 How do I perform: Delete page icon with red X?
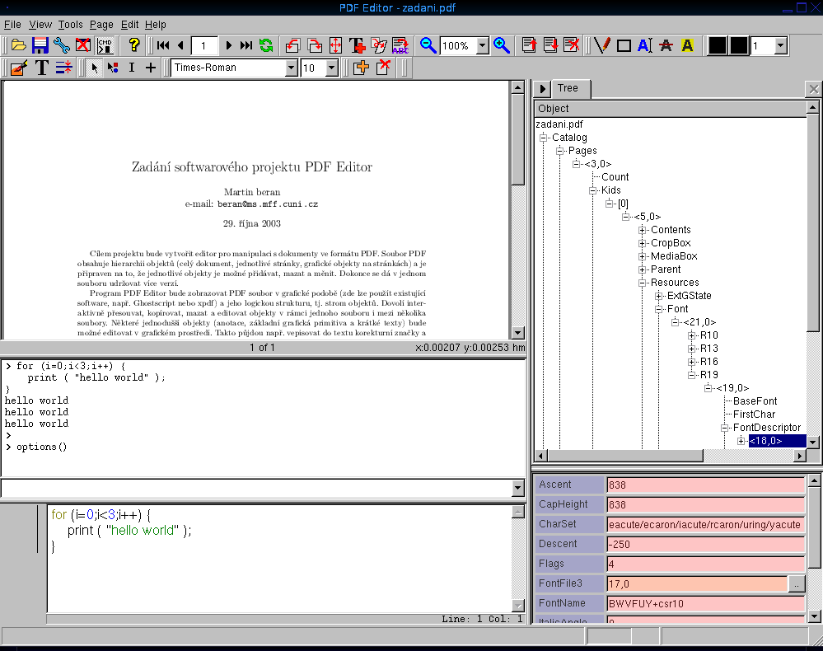point(571,45)
